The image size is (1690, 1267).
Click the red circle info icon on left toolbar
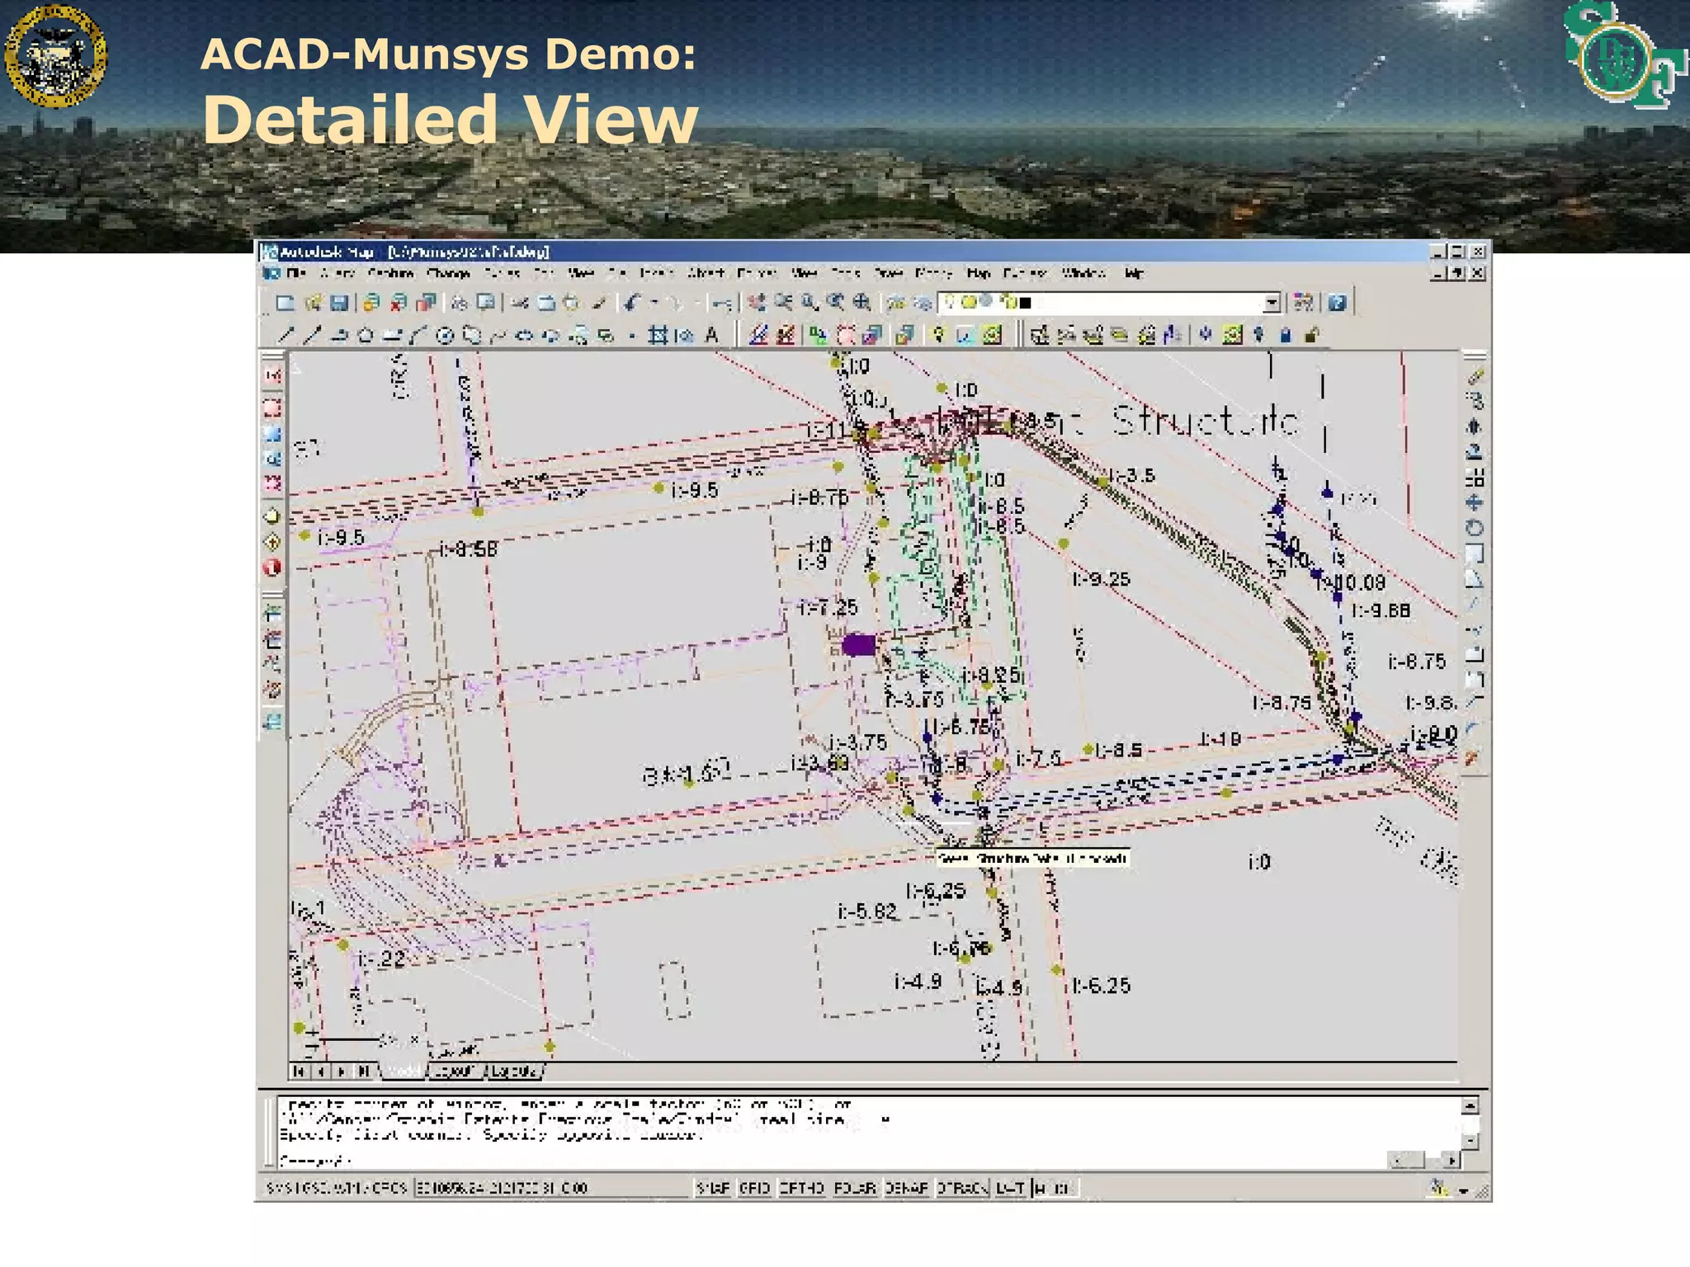[x=272, y=568]
